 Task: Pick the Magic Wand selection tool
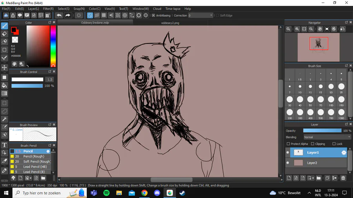5,119
